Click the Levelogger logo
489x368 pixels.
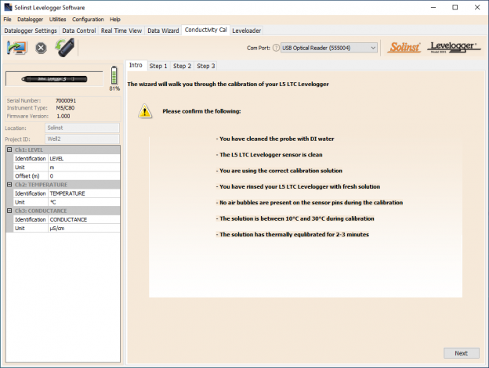(455, 48)
